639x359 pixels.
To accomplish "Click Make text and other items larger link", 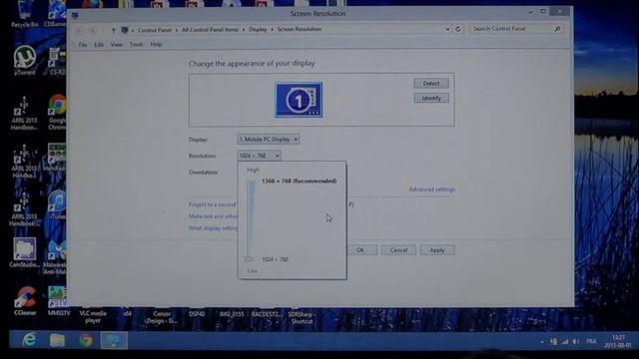I will coord(213,216).
